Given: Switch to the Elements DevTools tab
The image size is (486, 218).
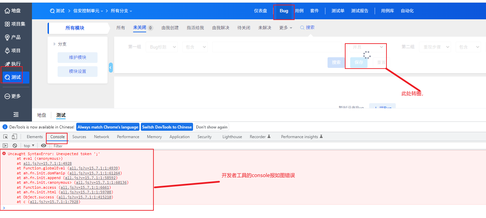Looking at the screenshot, I should pos(35,137).
